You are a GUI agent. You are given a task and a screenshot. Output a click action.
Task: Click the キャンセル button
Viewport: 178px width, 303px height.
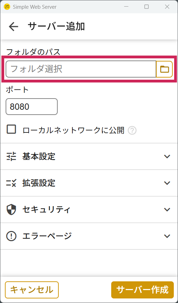pos(32,290)
